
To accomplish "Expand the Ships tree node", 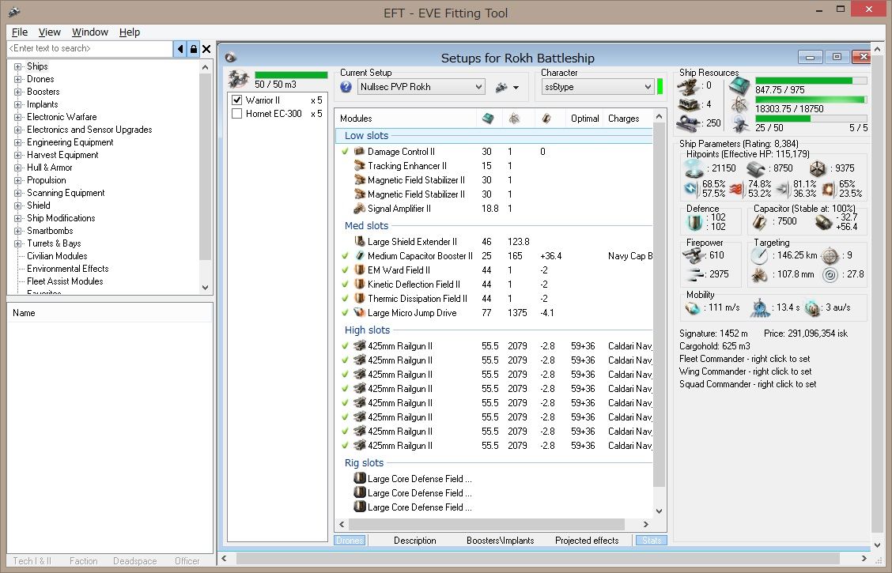I will coord(17,67).
